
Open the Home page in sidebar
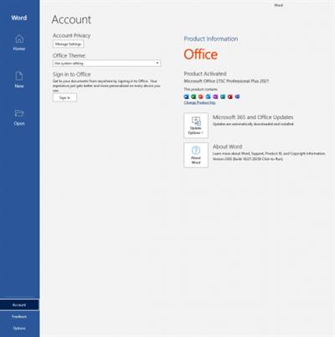(x=19, y=43)
